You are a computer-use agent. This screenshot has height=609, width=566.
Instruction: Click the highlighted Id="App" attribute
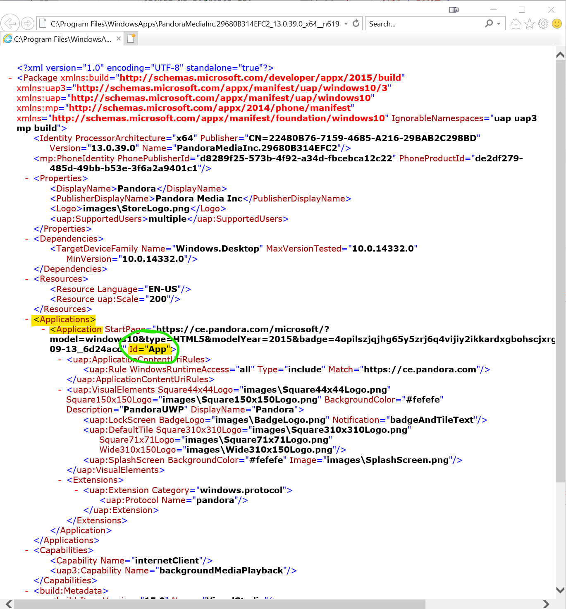point(149,349)
